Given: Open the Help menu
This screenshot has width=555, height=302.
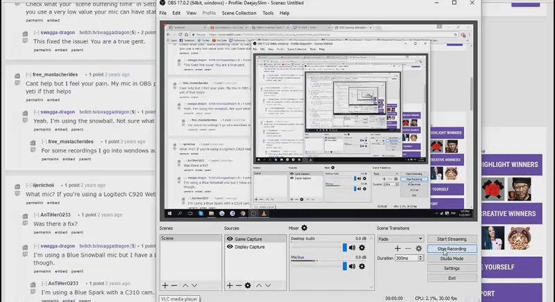Looking at the screenshot, I should point(284,13).
